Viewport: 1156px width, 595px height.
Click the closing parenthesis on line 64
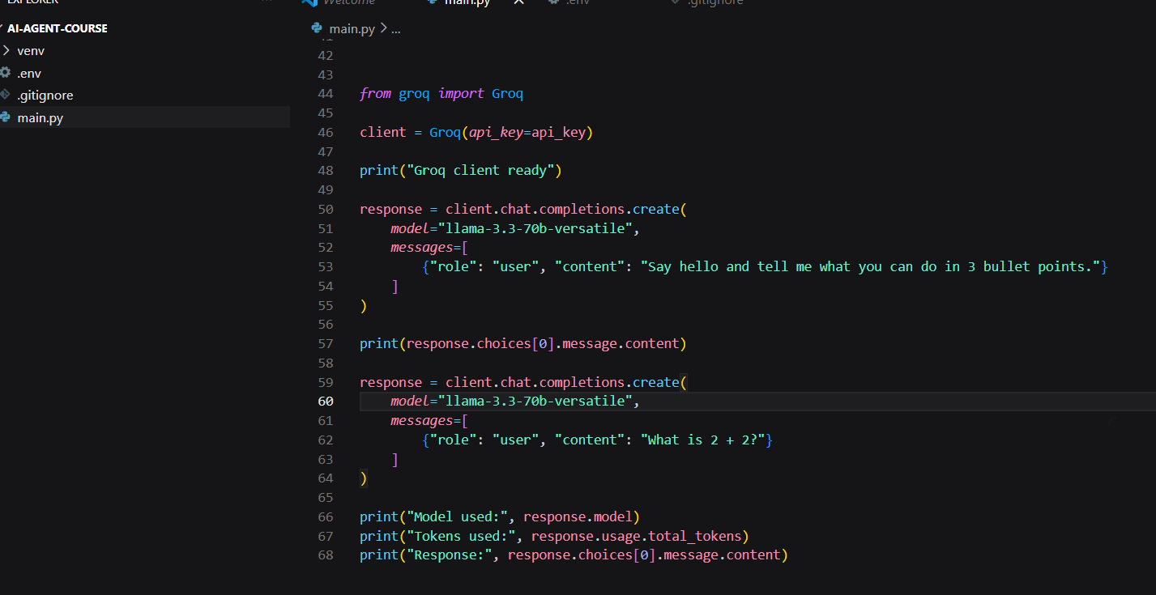point(364,478)
